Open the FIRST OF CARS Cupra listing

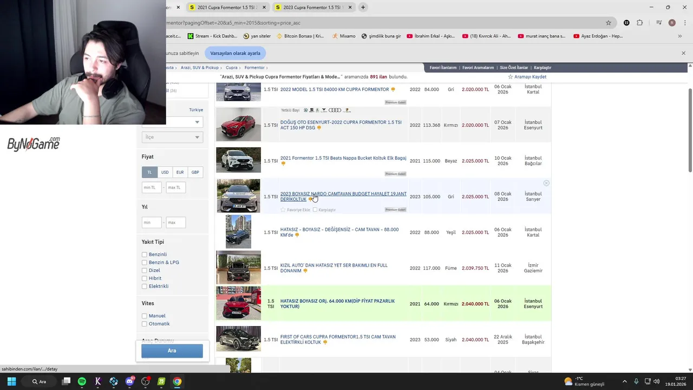338,340
